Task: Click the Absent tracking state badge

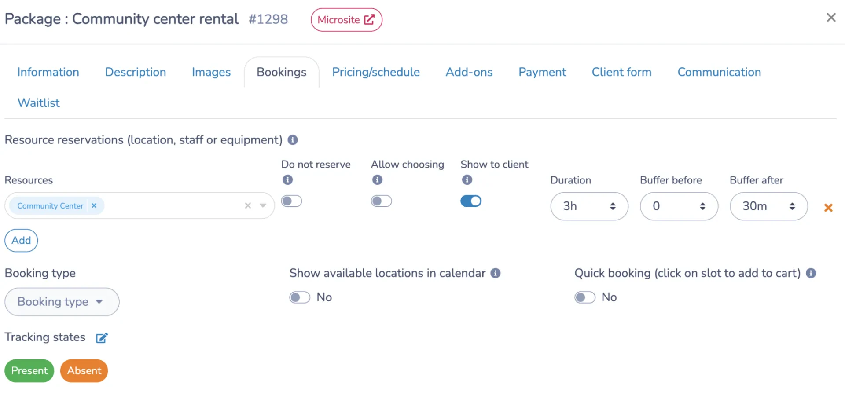Action: (x=84, y=371)
